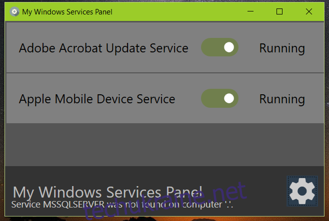
Task: Minimize the My Windows Services Panel window
Action: (x=250, y=11)
